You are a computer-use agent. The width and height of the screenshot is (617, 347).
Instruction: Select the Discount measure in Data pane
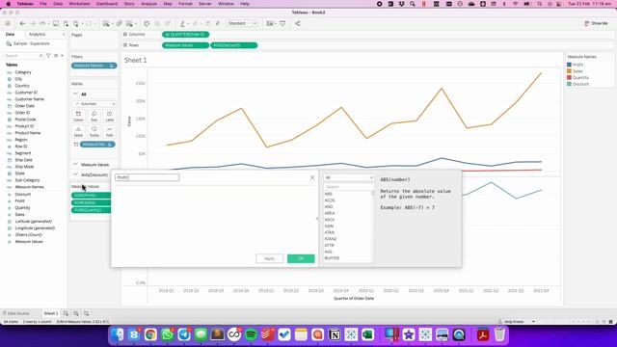(23, 195)
